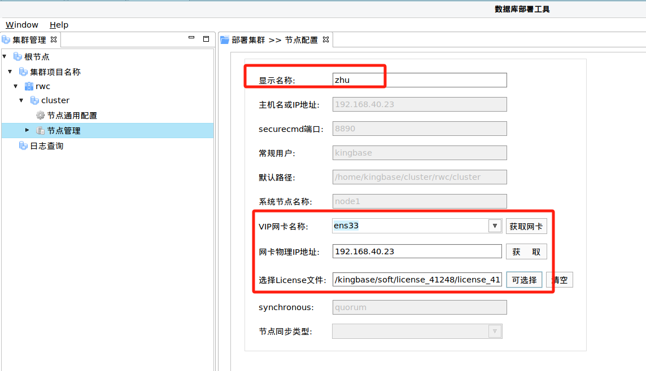Viewport: 646px width, 371px height.
Task: Click the 网卡物理IP地址 input field
Action: 417,251
